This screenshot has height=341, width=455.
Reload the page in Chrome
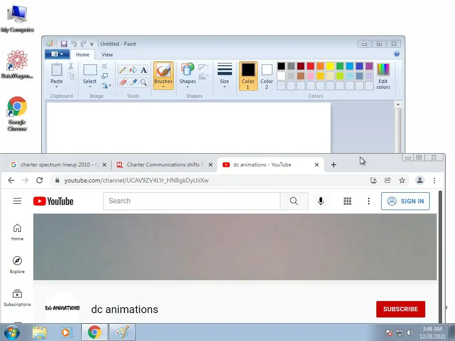pyautogui.click(x=40, y=180)
